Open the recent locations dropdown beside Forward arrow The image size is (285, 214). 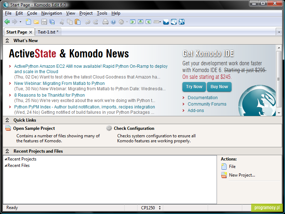[x=20, y=22]
